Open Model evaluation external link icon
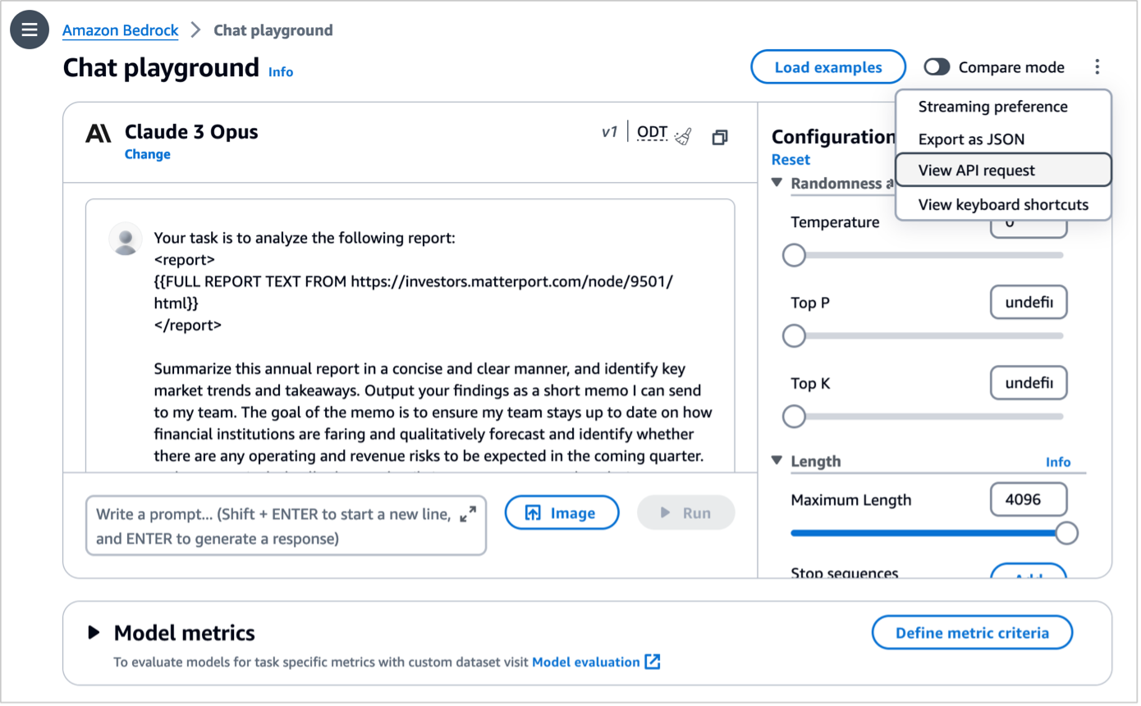This screenshot has height=706, width=1141. [653, 662]
